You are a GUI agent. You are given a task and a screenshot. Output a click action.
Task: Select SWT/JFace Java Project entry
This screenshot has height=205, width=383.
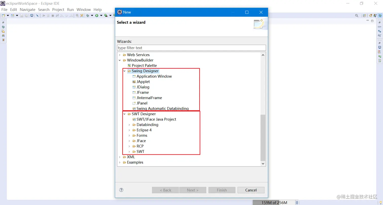(156, 119)
